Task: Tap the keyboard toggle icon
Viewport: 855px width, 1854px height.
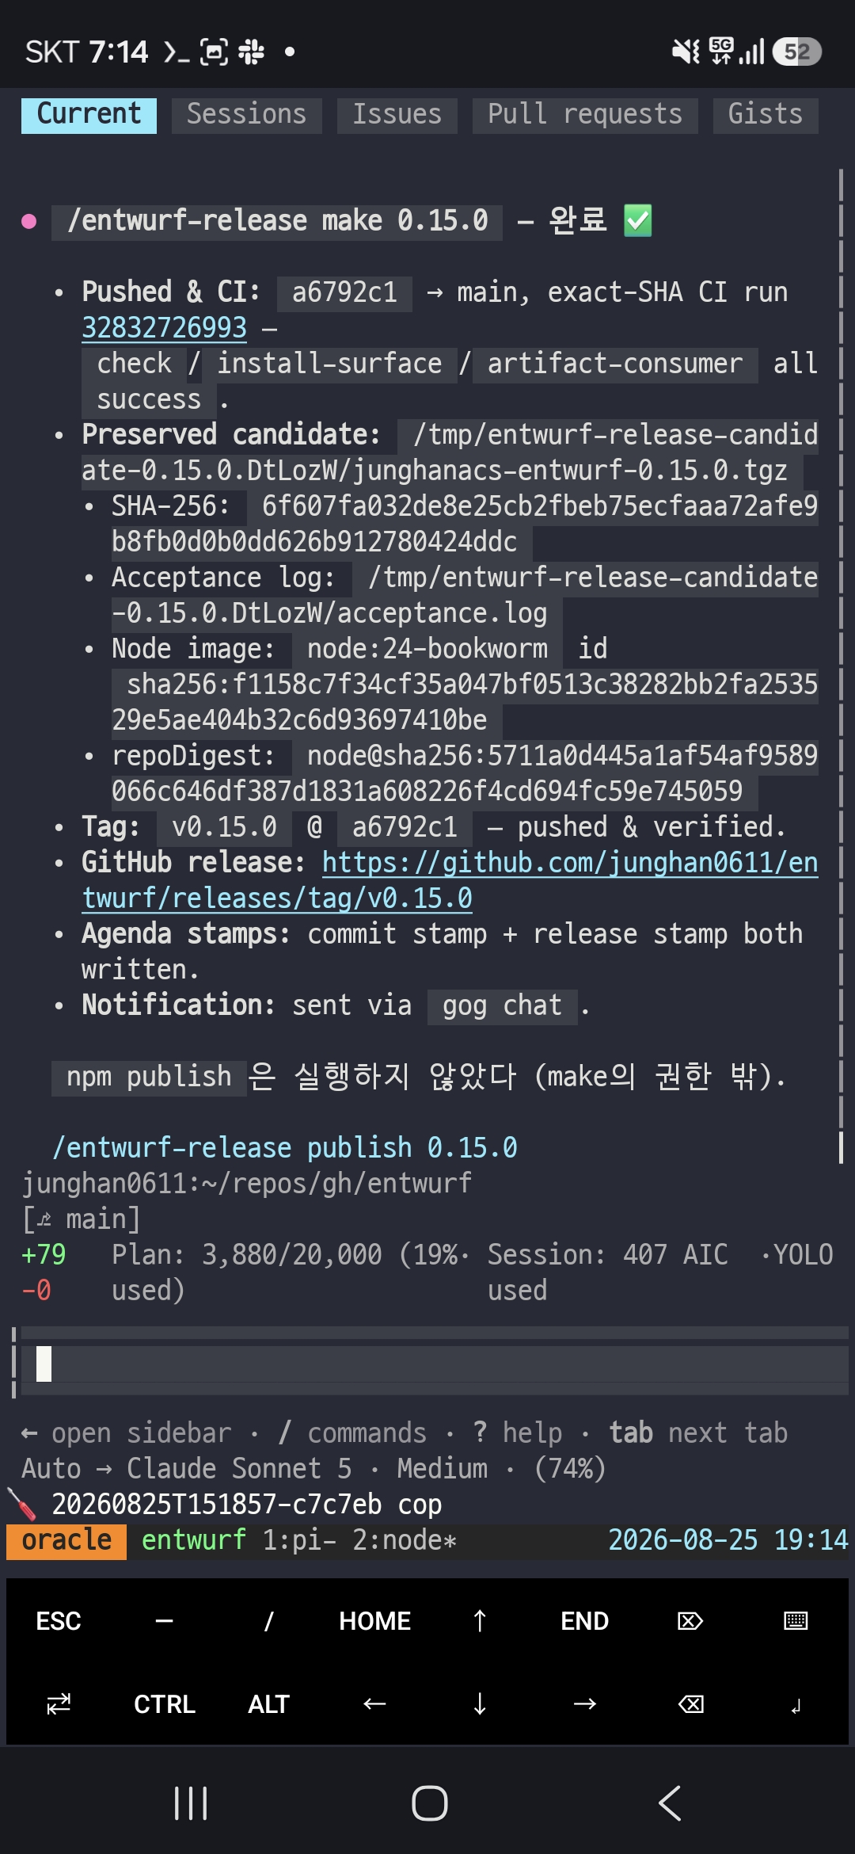Action: tap(796, 1621)
